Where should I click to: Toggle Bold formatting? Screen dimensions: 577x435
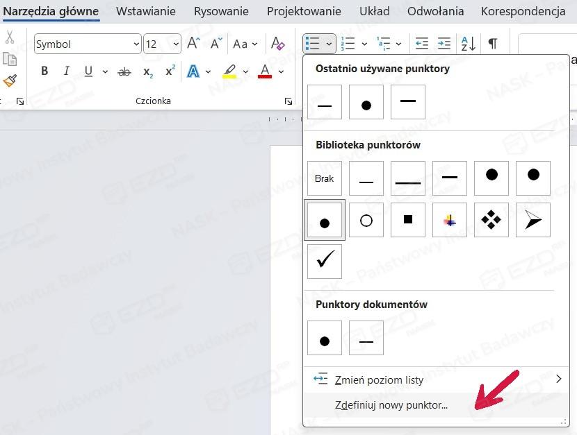coord(44,71)
